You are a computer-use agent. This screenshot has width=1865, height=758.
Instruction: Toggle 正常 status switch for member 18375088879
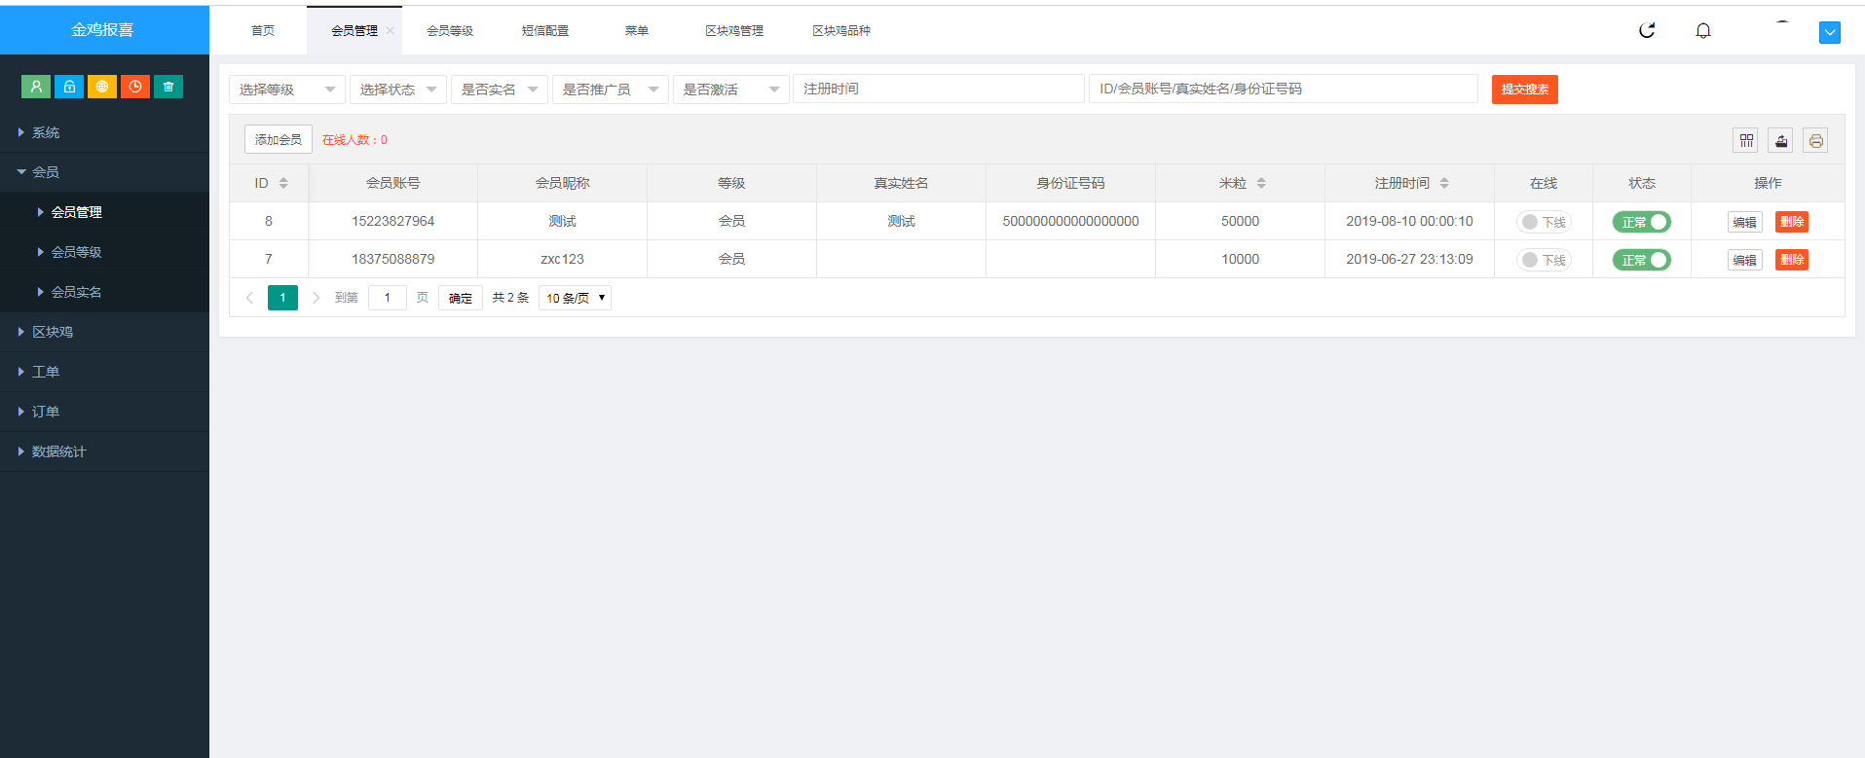click(1642, 260)
